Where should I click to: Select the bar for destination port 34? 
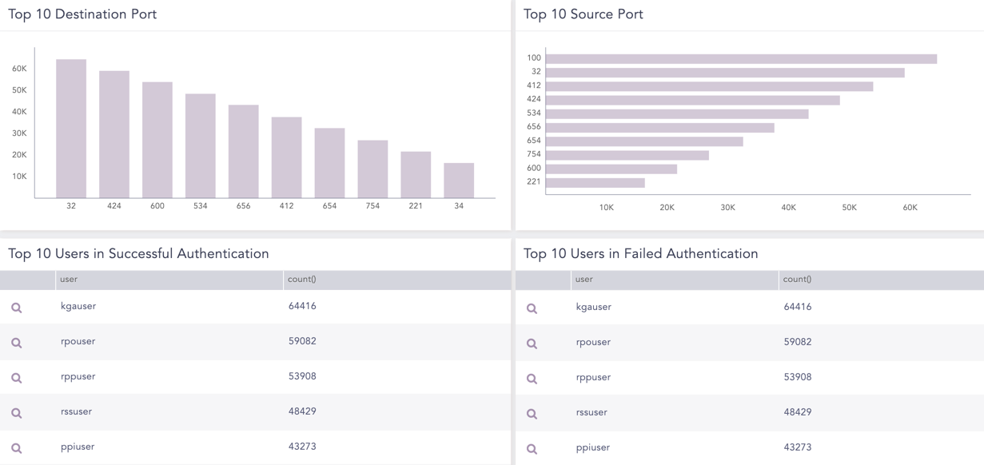[459, 181]
